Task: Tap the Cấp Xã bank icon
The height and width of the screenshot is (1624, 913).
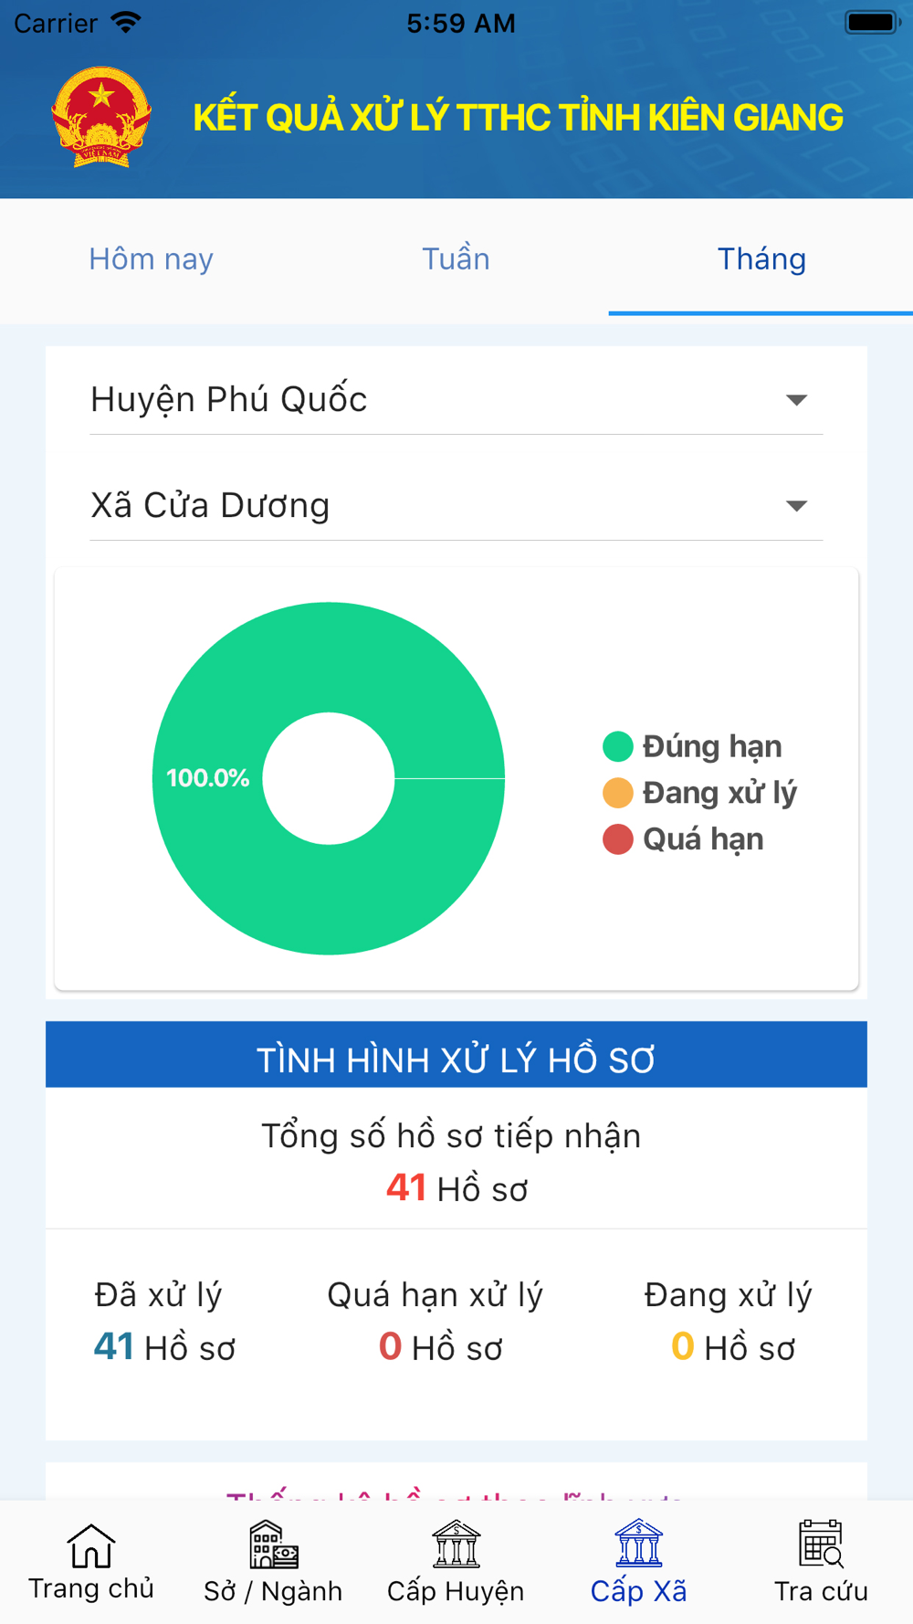Action: [639, 1545]
